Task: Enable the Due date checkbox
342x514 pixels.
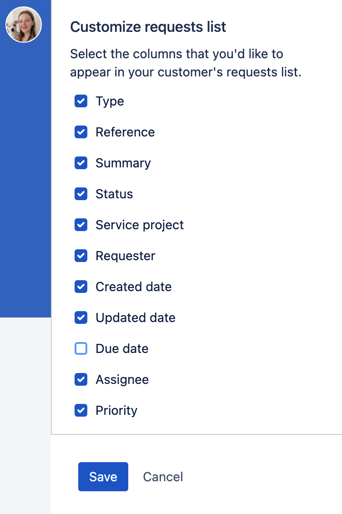Action: click(81, 348)
